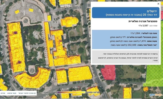The width and height of the screenshot is (163, 99).
Task: Click the blue ירושלים address header
Action: (126, 13)
